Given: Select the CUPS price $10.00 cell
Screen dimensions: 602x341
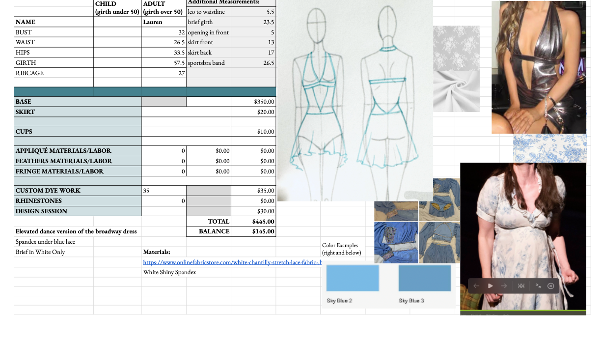Looking at the screenshot, I should [253, 132].
